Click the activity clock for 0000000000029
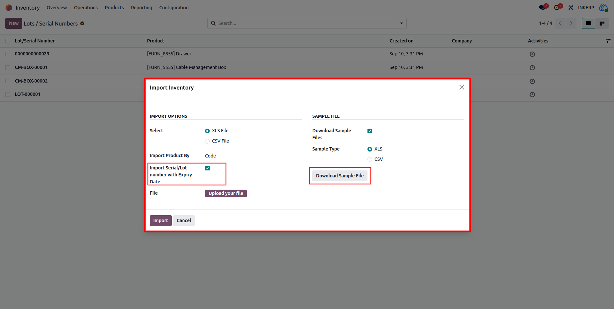Image resolution: width=614 pixels, height=309 pixels. point(532,54)
